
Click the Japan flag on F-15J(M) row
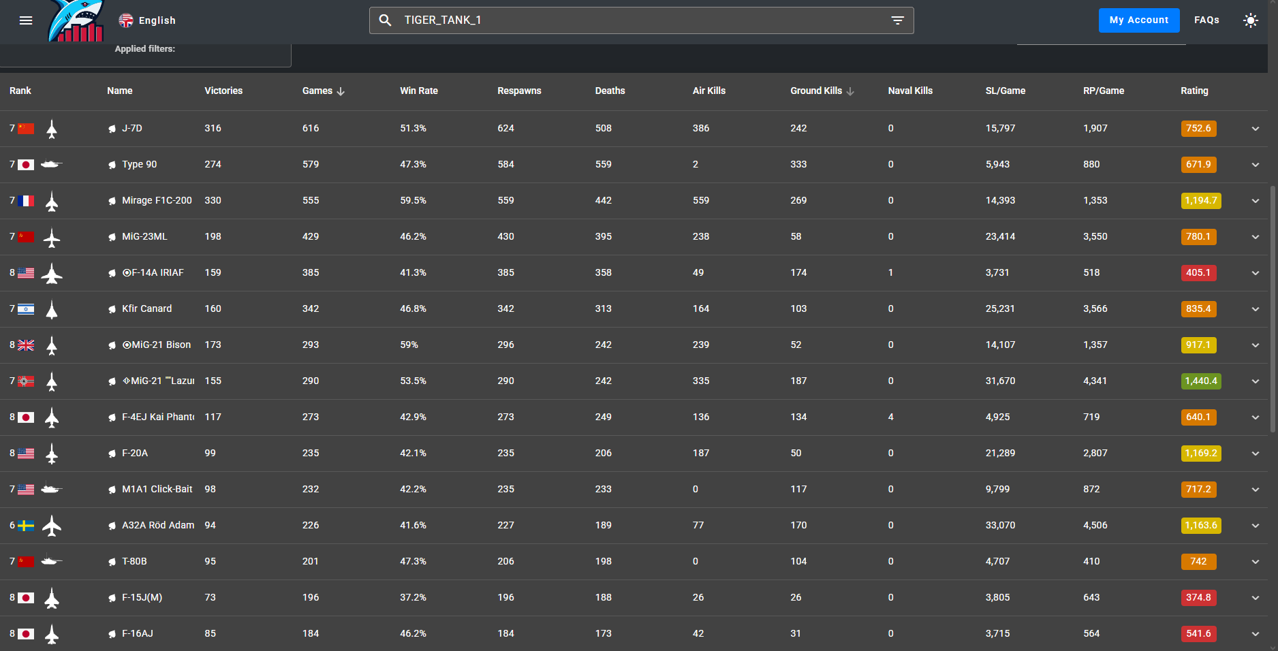point(26,598)
